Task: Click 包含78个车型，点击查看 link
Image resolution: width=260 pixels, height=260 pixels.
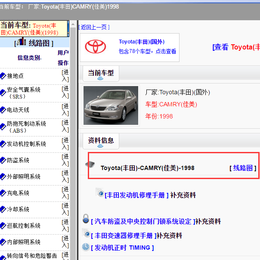Action: coord(147,51)
